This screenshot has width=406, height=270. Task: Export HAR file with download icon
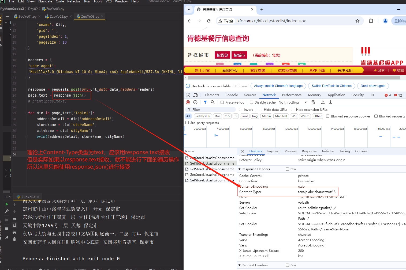[x=330, y=102]
